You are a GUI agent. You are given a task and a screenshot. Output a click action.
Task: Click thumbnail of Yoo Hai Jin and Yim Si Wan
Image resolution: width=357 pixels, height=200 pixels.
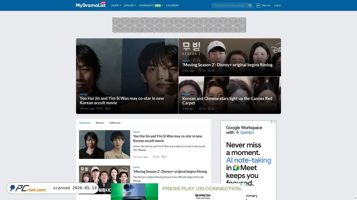click(x=105, y=144)
